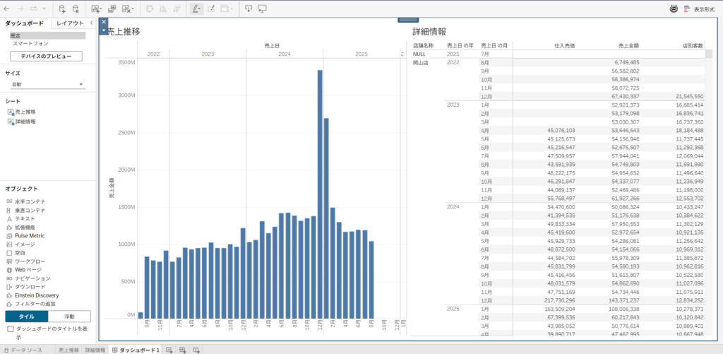Click the highlight pen icon
The image size is (723, 354).
195,8
